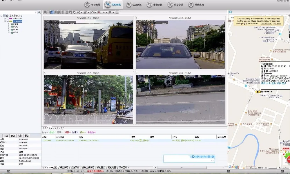Select CH1 channel in device tree
The image size is (290, 174).
point(16,24)
